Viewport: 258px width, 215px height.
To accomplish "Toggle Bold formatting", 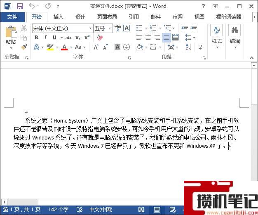I will point(37,38).
